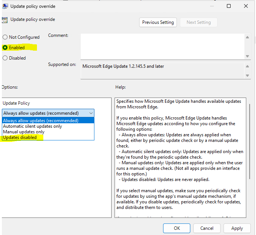
Task: Click up arrow of Supported on box
Action: (x=247, y=66)
